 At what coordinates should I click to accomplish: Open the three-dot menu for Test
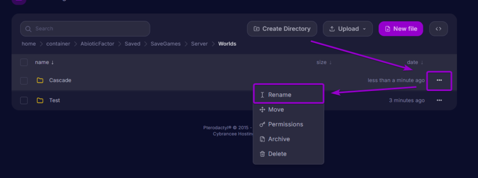439,100
